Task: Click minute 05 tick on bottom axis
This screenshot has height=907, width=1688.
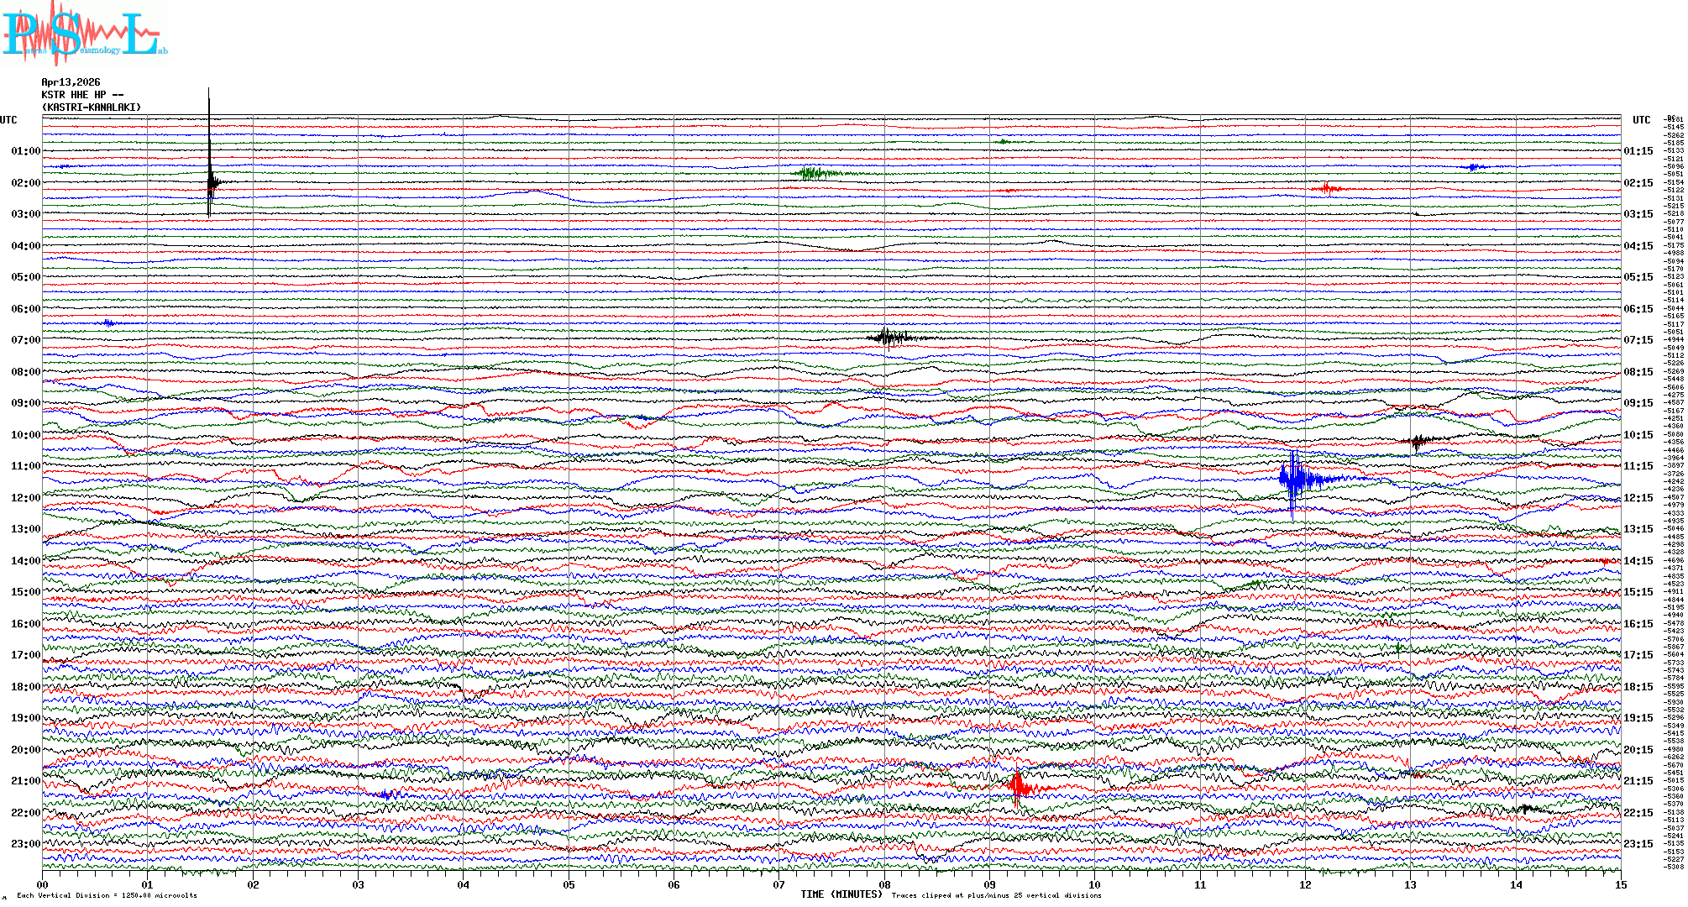Action: coord(569,884)
